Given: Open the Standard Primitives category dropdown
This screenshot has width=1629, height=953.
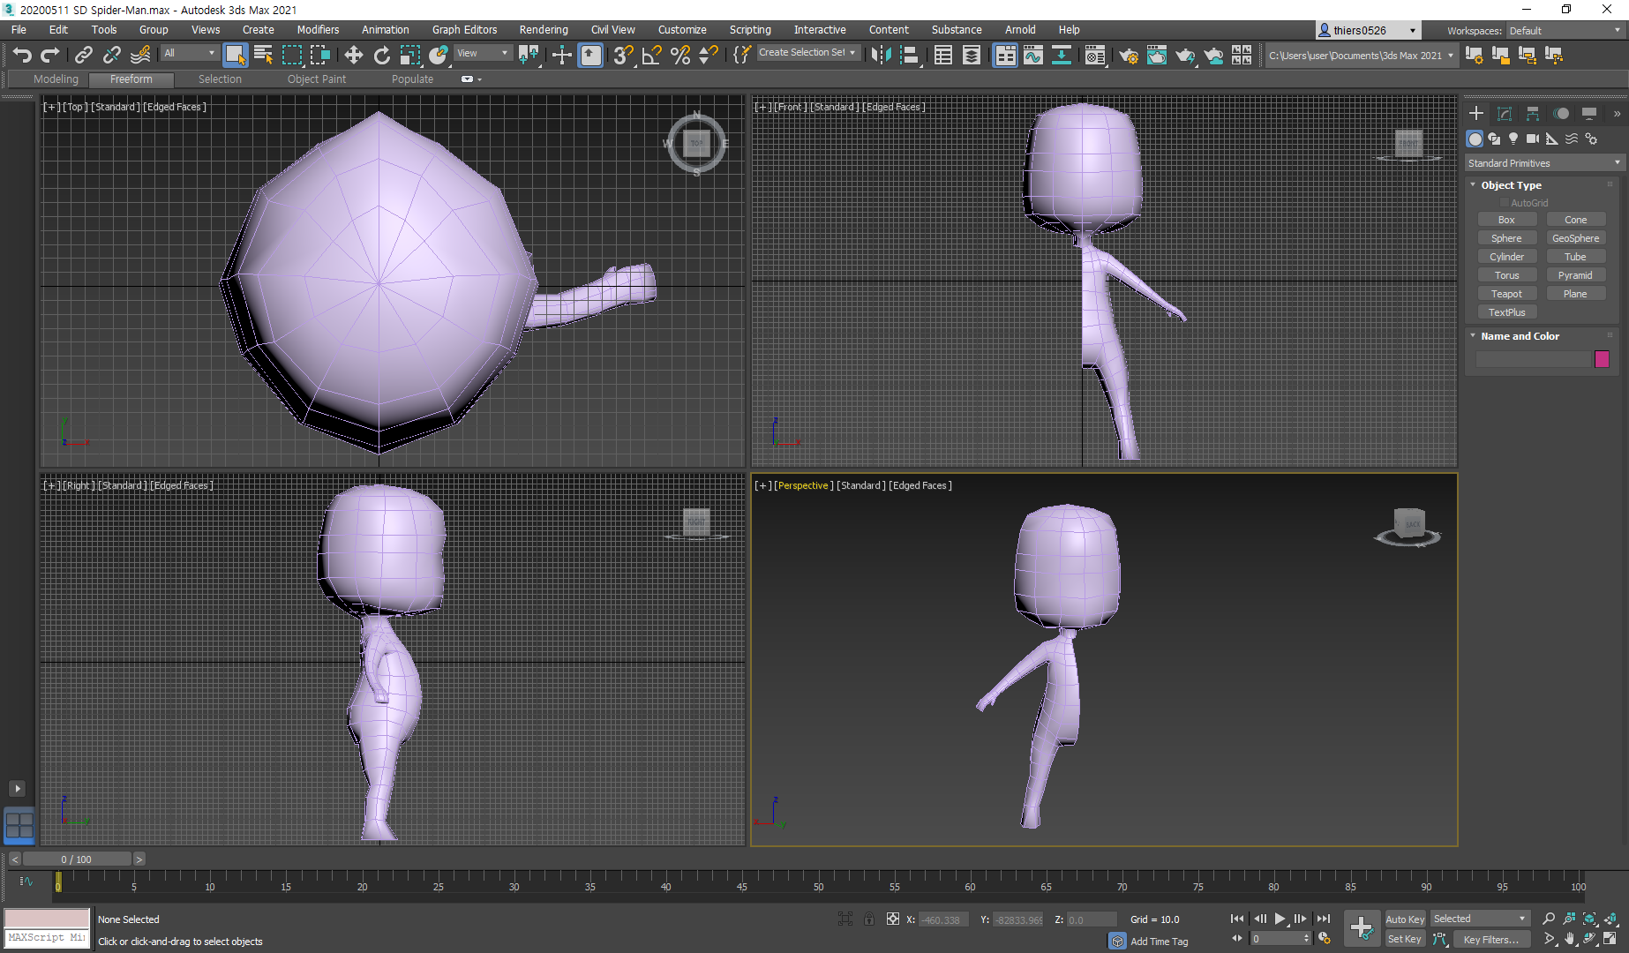Looking at the screenshot, I should tap(1544, 163).
